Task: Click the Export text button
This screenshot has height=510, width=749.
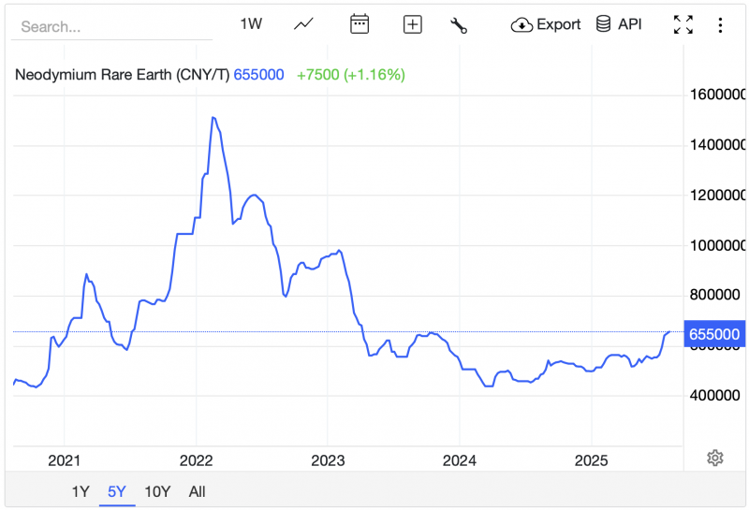Action: pos(559,24)
